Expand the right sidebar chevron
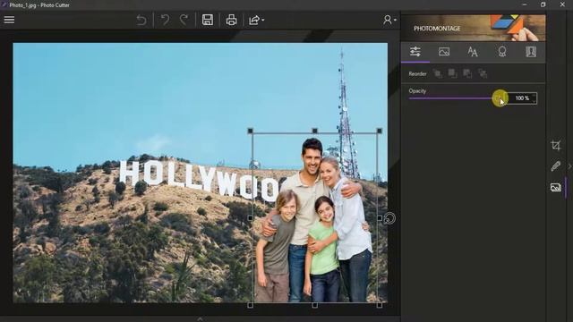 tap(569, 166)
